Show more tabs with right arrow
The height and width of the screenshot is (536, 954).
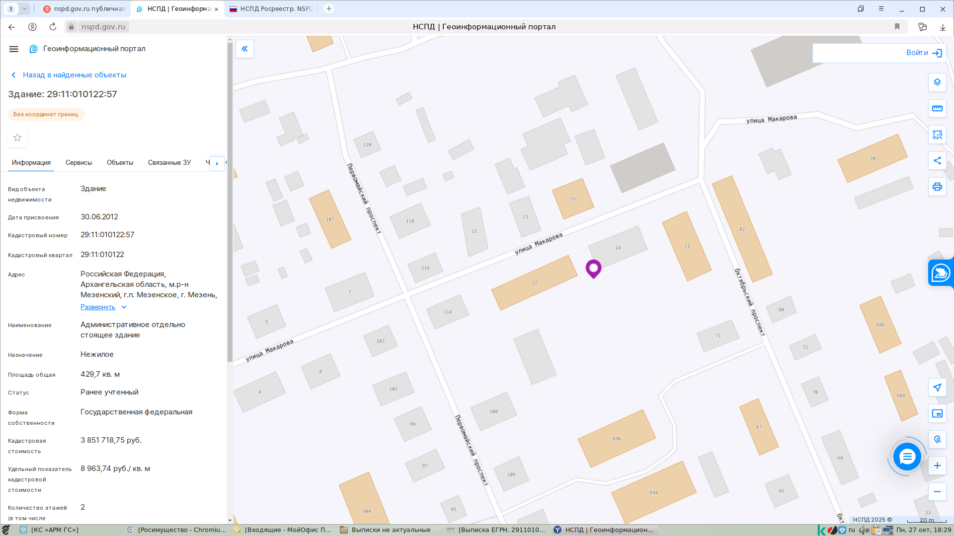[217, 163]
